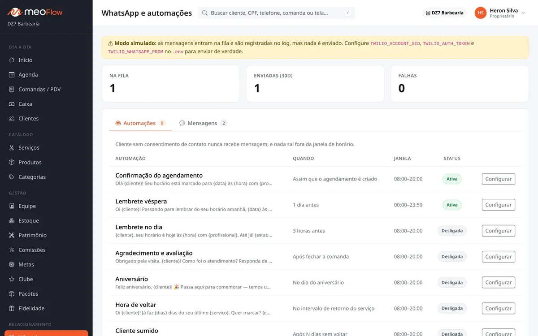This screenshot has height=336, width=538.
Task: Click the Comissões percent icon
Action: click(12, 250)
